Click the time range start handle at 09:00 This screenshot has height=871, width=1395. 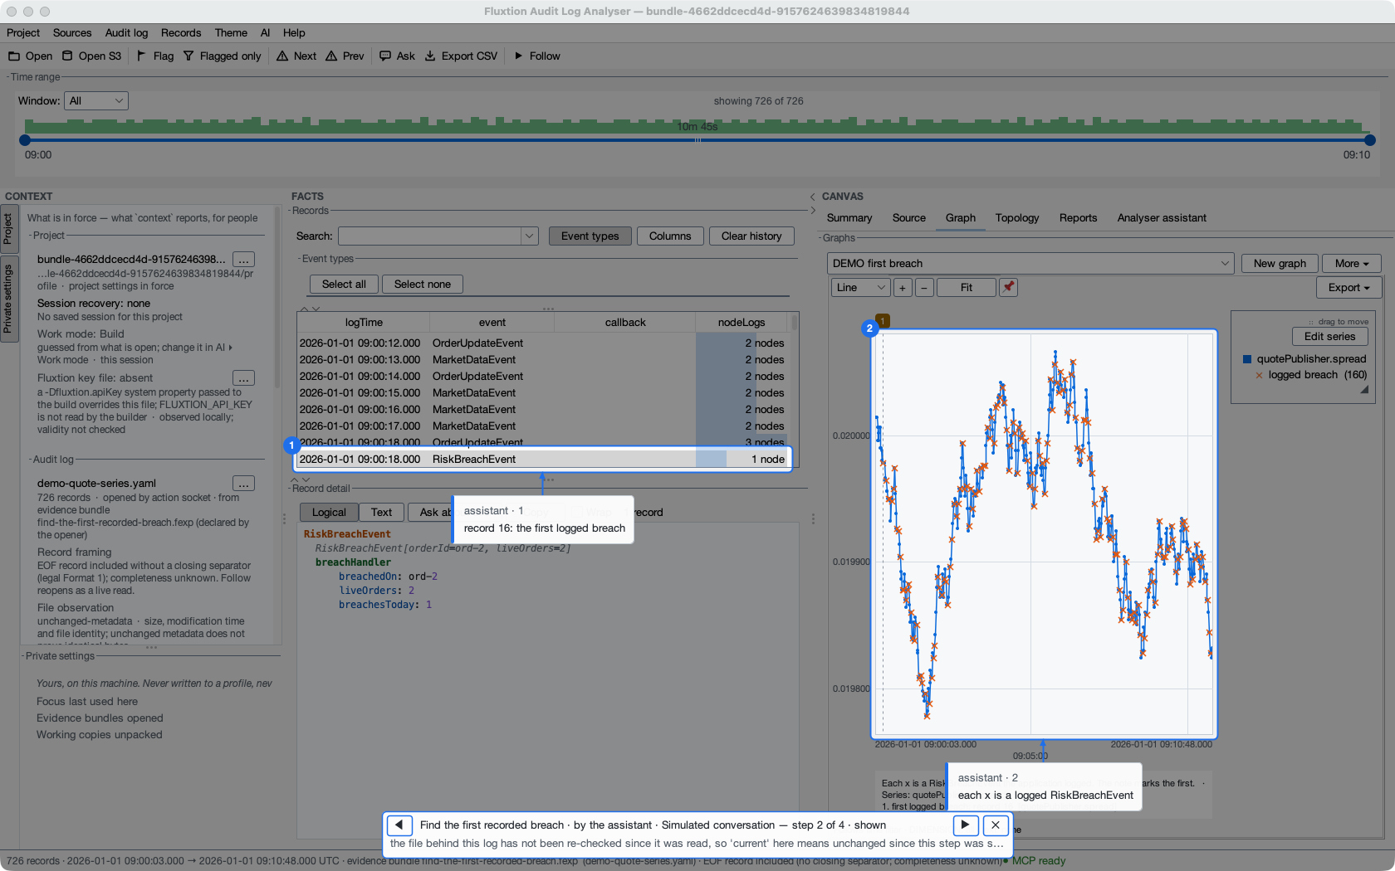click(x=25, y=140)
